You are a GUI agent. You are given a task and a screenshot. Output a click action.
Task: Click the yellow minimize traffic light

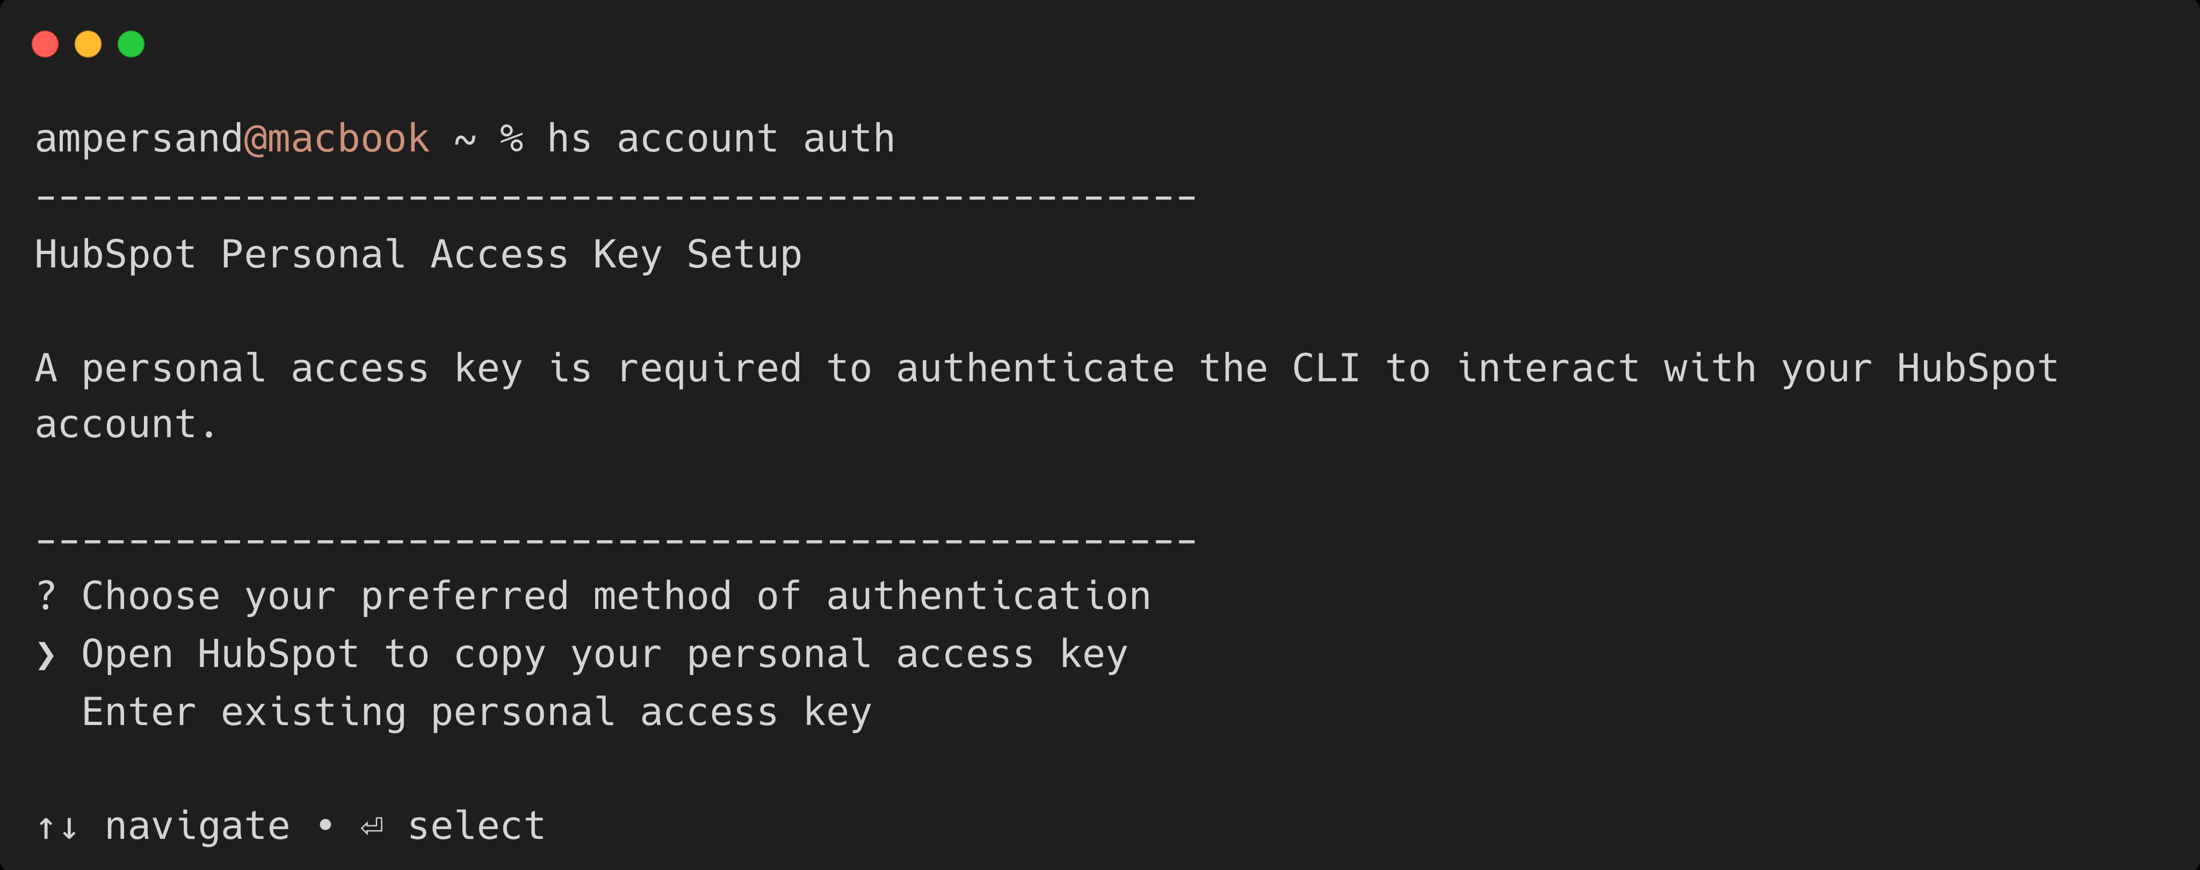(x=88, y=44)
